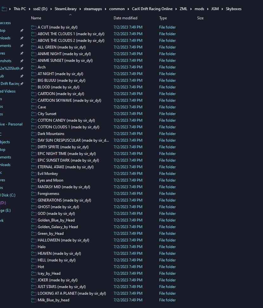Viewport: 263px width, 308px height.
Task: Select the ABOVE THE CLOUDS 1 folder
Action: [x=71, y=34]
